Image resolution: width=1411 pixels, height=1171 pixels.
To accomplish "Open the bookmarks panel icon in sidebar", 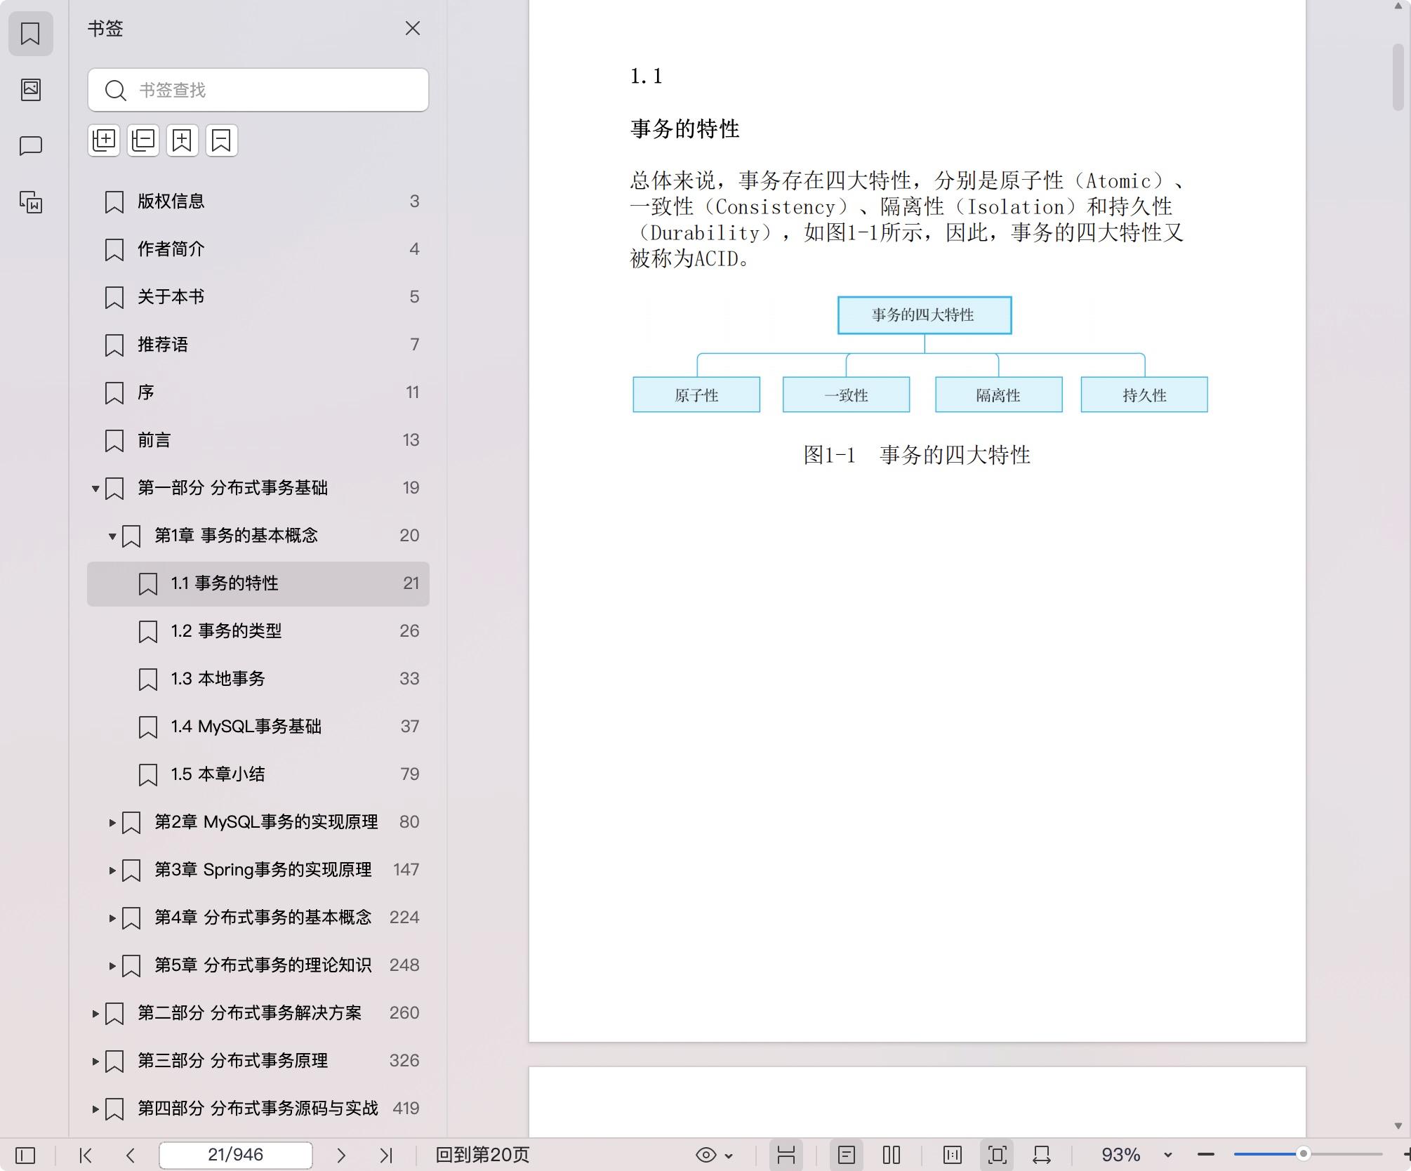I will [x=30, y=33].
